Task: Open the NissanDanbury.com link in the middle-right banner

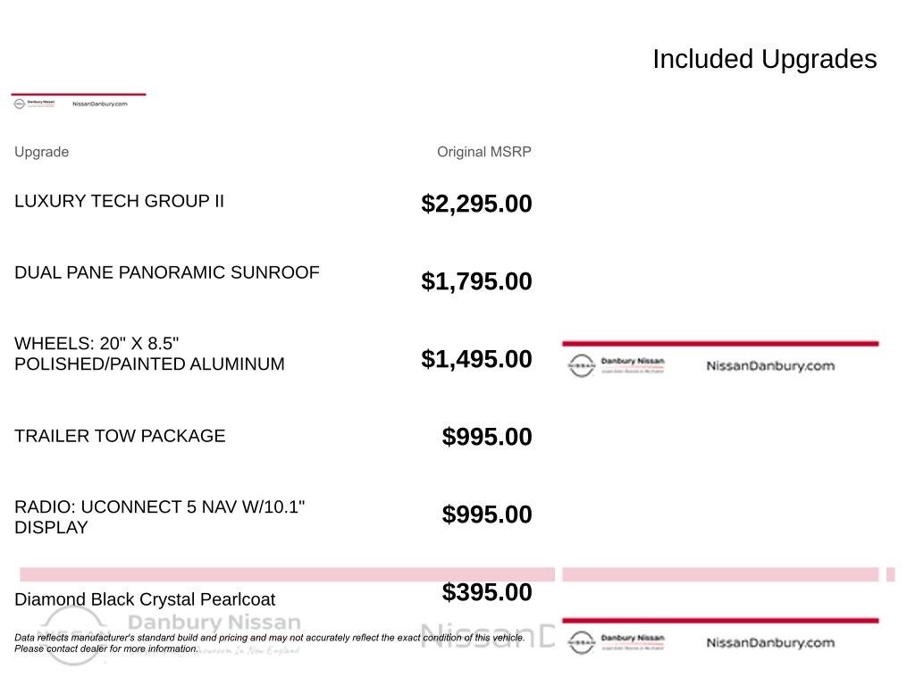Action: [770, 365]
